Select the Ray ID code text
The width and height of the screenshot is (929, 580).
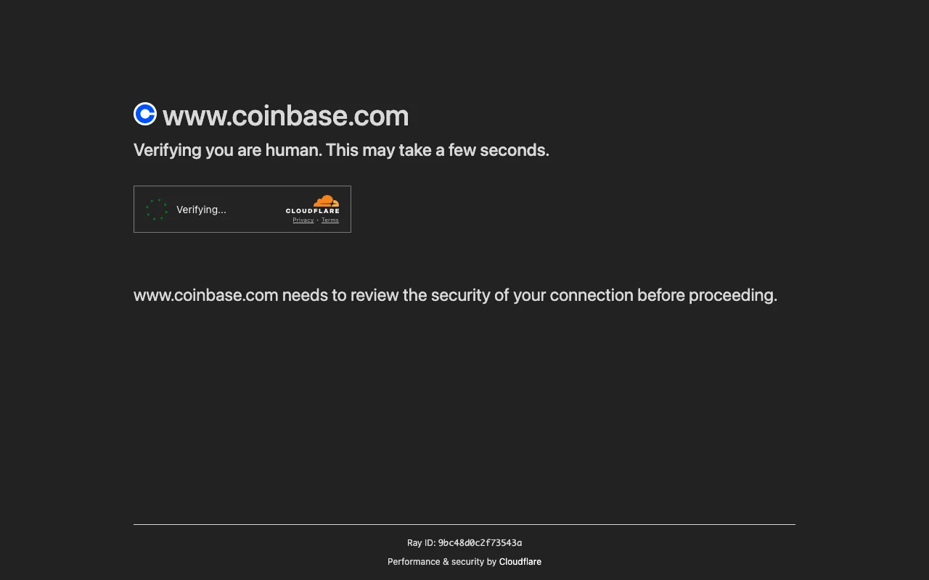pos(480,542)
